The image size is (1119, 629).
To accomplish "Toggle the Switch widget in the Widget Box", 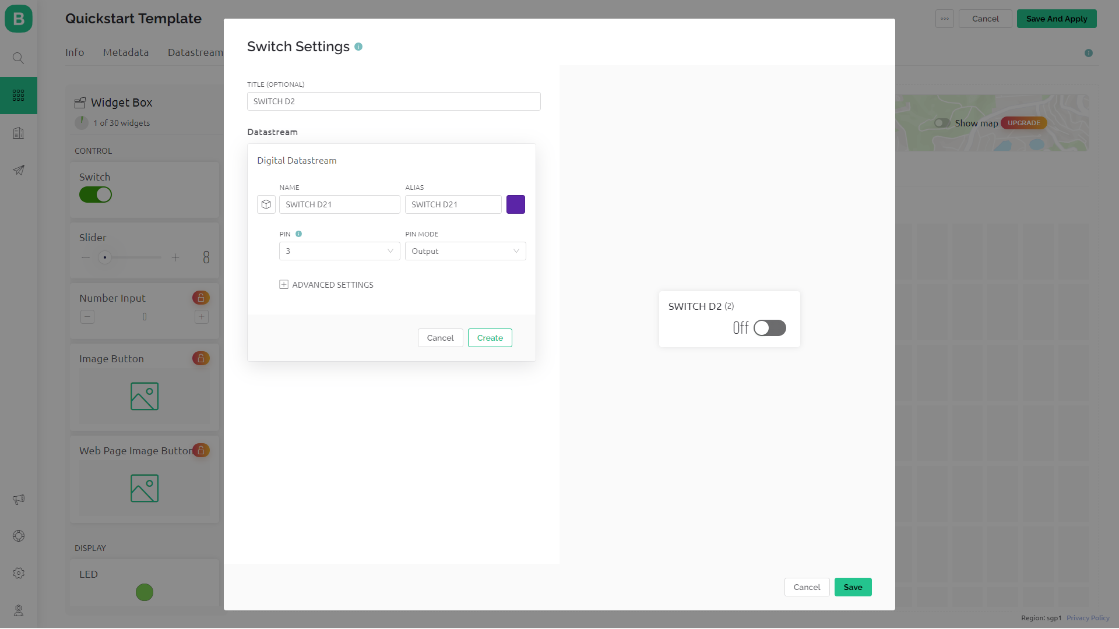I will 96,195.
